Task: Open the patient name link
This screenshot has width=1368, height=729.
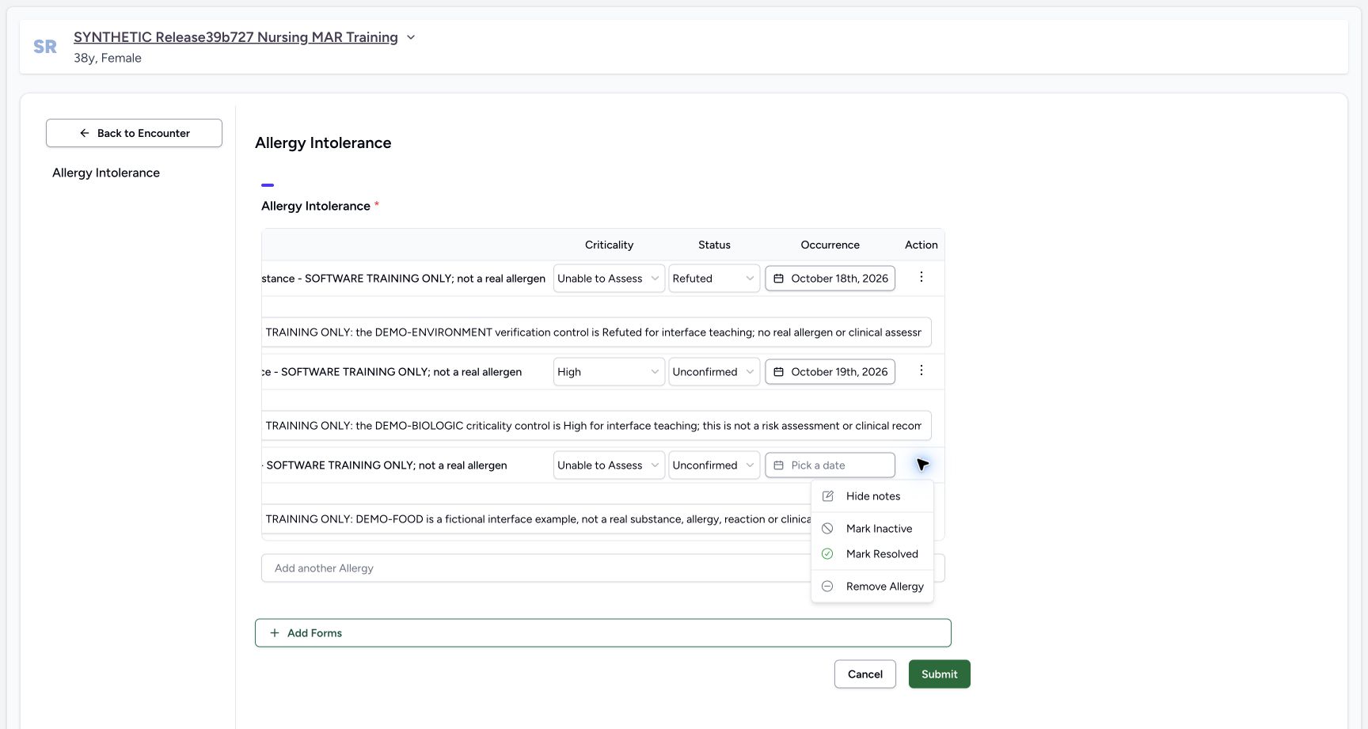Action: point(236,37)
